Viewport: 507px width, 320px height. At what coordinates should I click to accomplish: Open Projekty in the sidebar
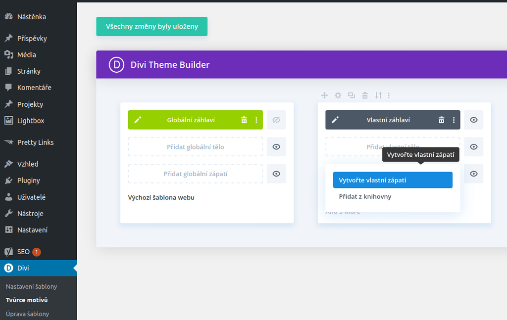tap(30, 104)
